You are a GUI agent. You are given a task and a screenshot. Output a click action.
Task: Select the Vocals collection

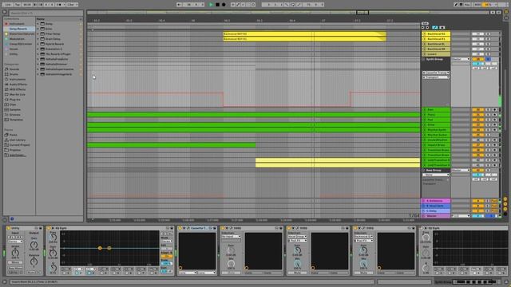click(14, 49)
